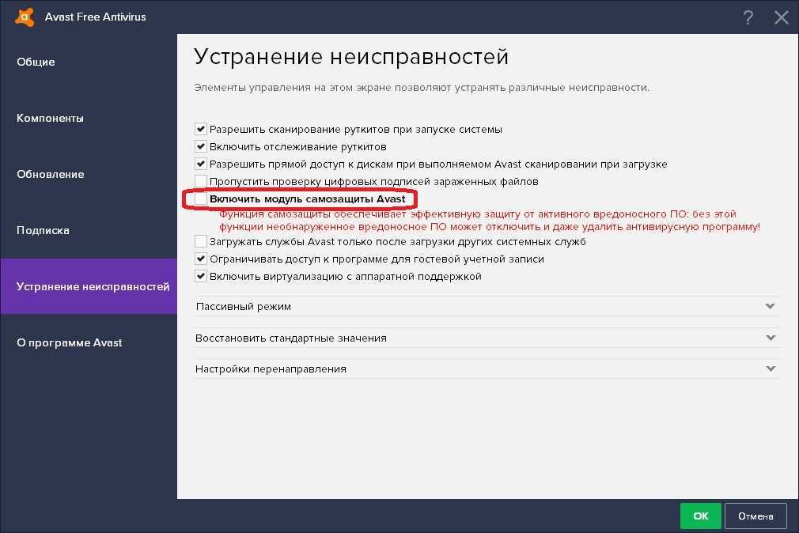Toggle Включить отслеживание руткитов checkbox
This screenshot has width=799, height=533.
point(201,146)
